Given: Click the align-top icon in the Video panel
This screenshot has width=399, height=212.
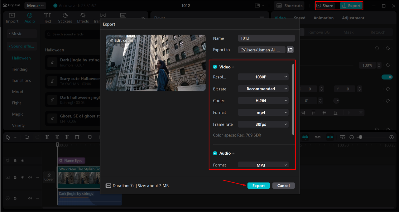Looking at the screenshot, I should pos(313,113).
